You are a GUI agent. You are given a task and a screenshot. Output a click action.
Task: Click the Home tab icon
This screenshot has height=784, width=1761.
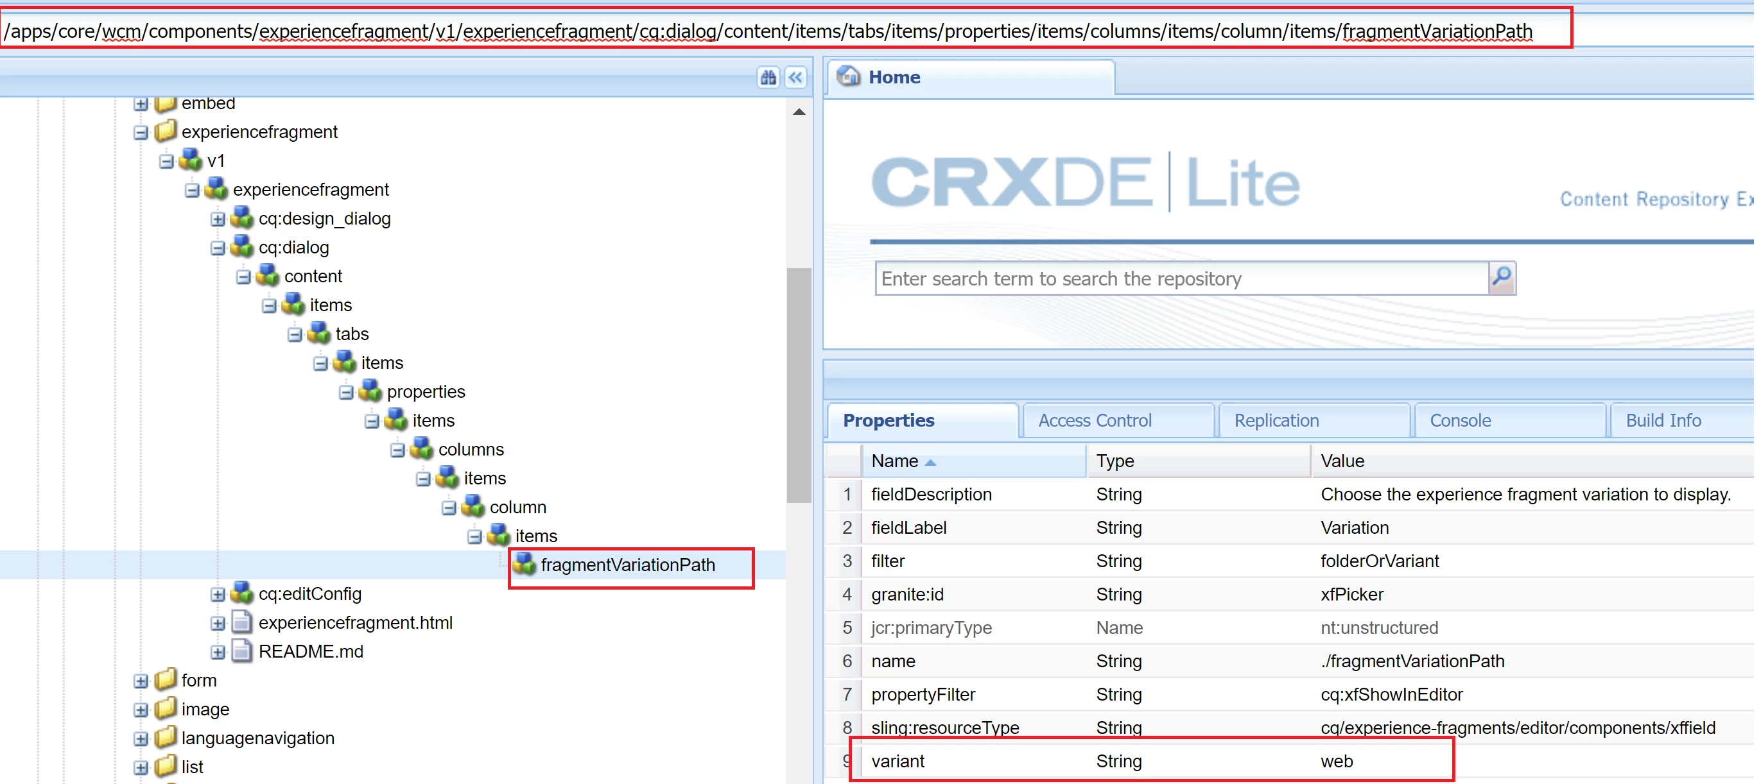click(x=848, y=76)
